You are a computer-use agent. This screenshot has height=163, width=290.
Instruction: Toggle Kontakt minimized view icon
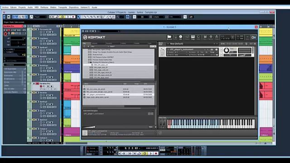point(247,37)
